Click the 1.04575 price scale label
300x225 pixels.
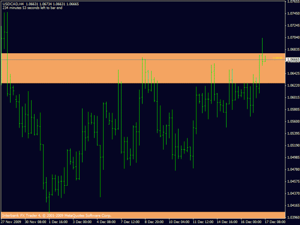point(293,181)
